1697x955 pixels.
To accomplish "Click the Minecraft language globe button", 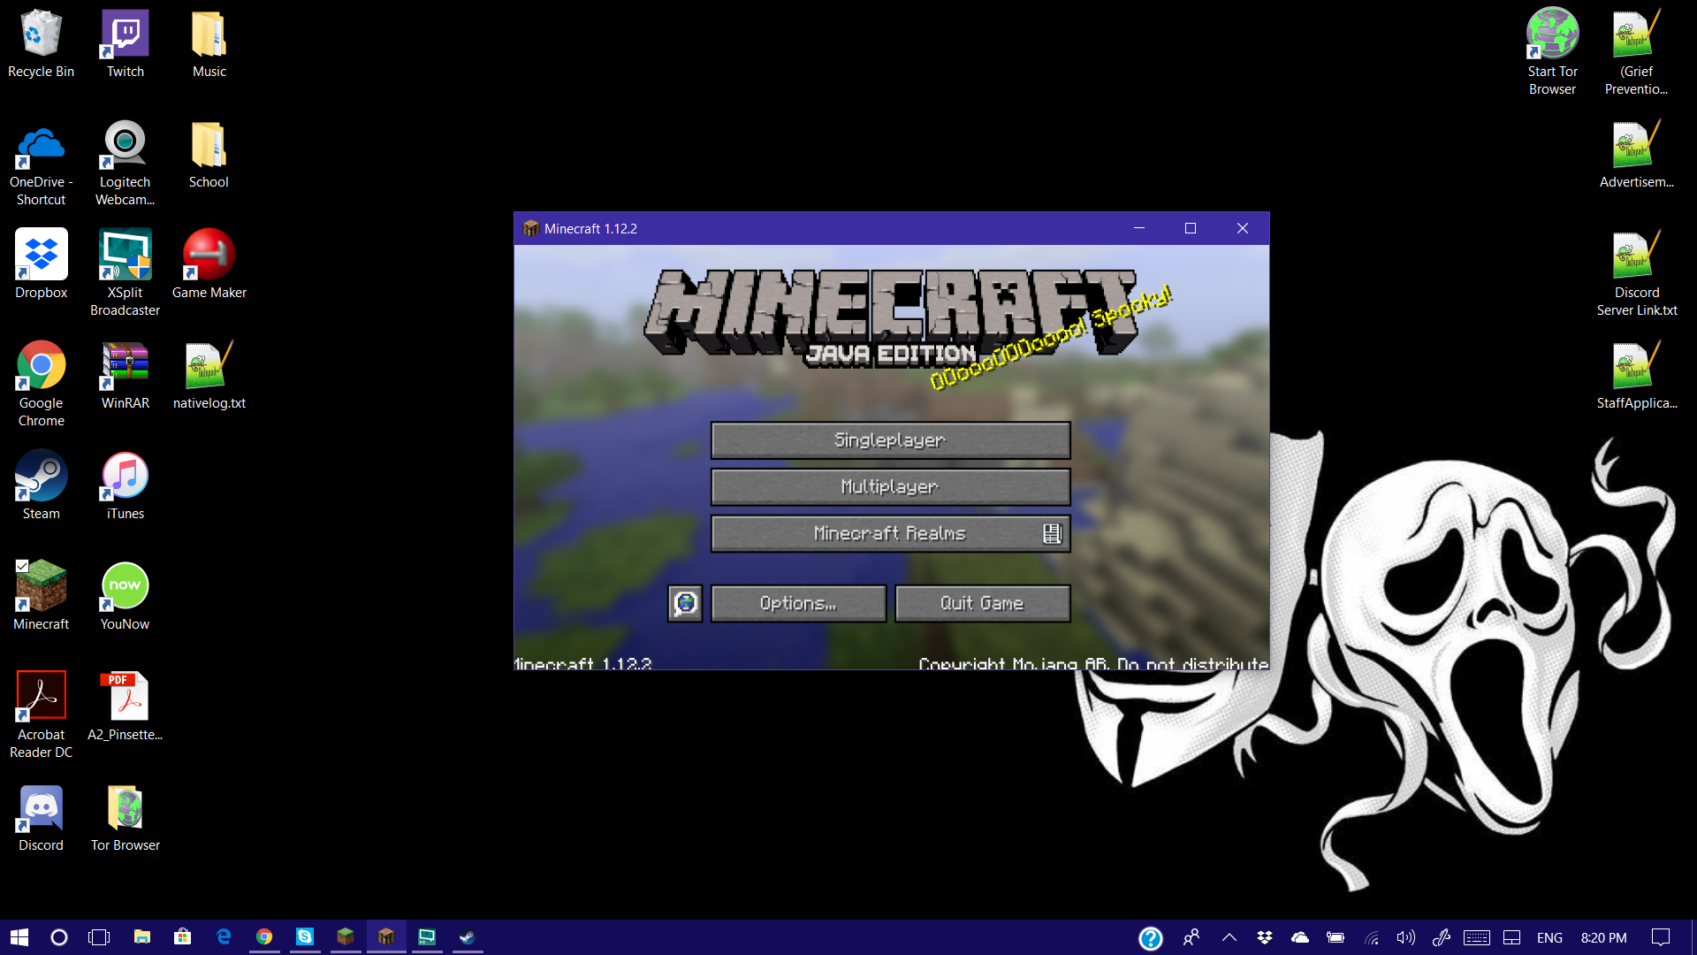I will 685,604.
